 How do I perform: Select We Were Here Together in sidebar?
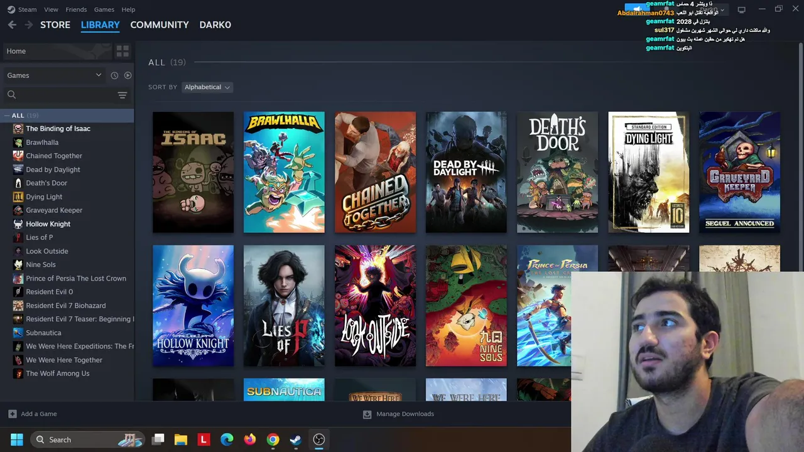pyautogui.click(x=64, y=360)
